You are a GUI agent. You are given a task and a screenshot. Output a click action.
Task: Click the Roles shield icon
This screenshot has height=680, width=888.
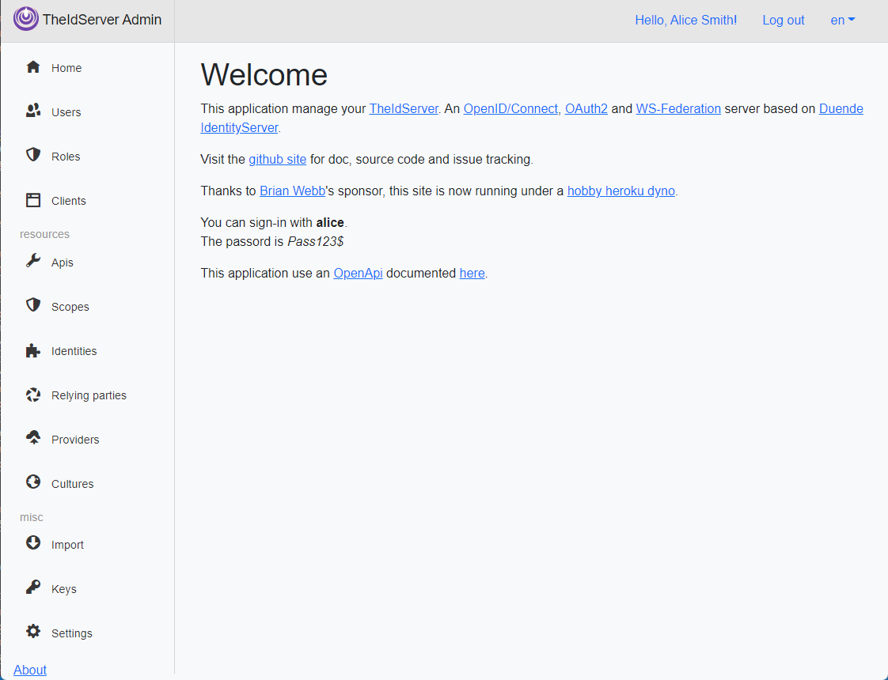coord(33,154)
